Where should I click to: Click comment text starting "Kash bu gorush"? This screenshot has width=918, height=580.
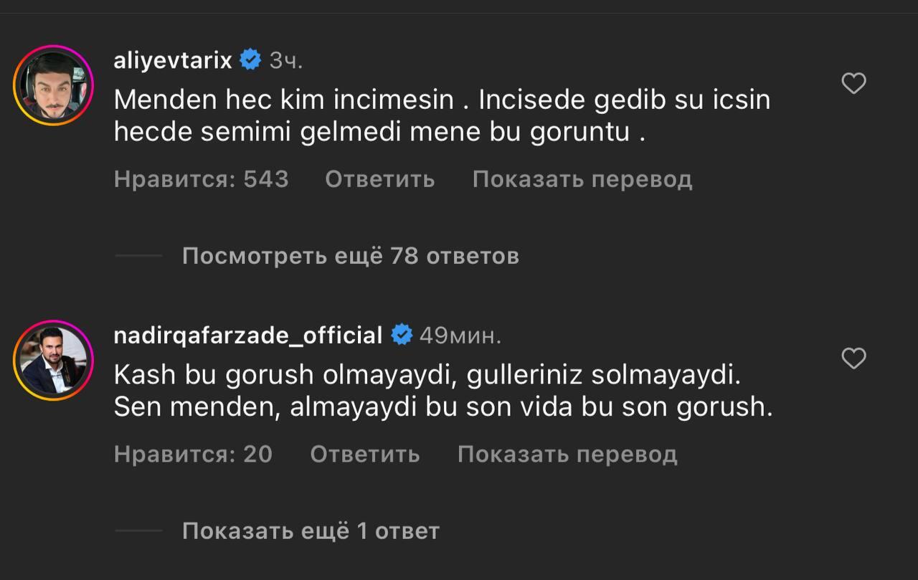pyautogui.click(x=443, y=391)
